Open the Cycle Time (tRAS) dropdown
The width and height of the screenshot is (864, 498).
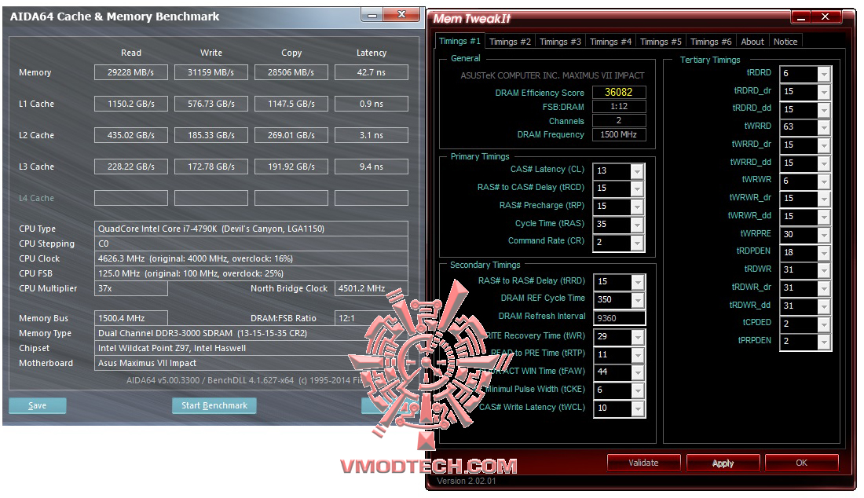coord(637,224)
